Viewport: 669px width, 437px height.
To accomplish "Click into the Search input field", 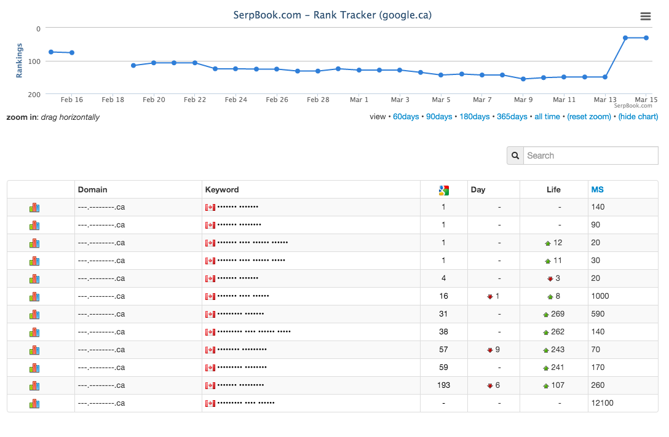I will (x=591, y=156).
